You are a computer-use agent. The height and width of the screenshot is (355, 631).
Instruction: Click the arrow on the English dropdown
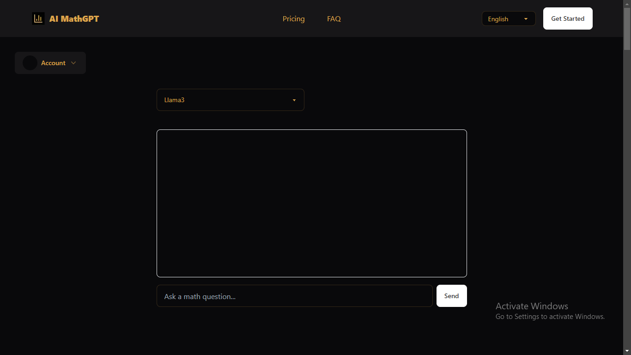(x=526, y=19)
